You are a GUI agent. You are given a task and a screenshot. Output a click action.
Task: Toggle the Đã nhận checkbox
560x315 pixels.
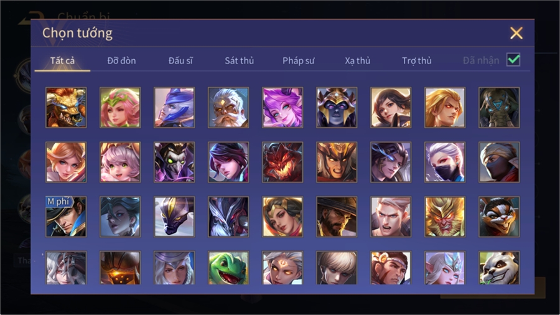click(x=513, y=60)
